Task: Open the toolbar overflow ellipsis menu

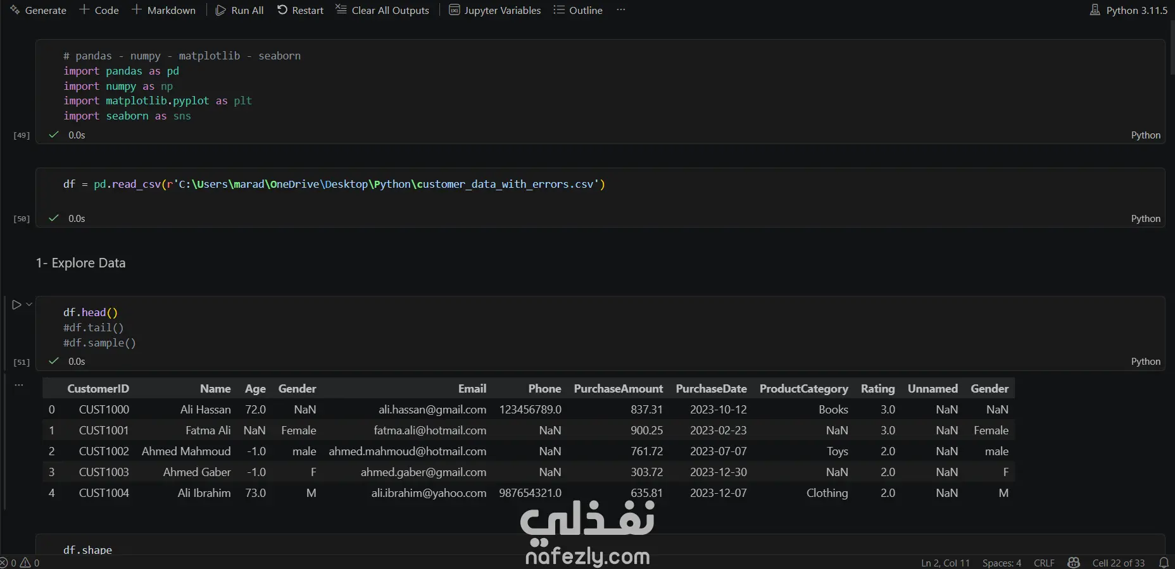Action: pos(621,10)
